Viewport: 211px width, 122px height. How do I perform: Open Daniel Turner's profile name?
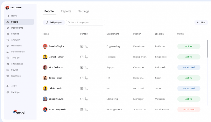point(56,57)
